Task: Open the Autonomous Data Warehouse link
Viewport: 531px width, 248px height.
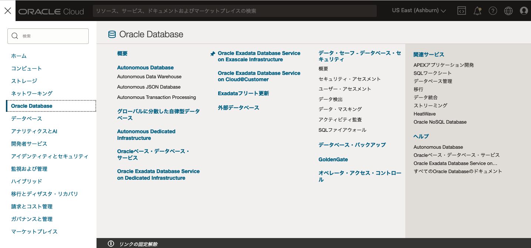Action: [x=149, y=76]
